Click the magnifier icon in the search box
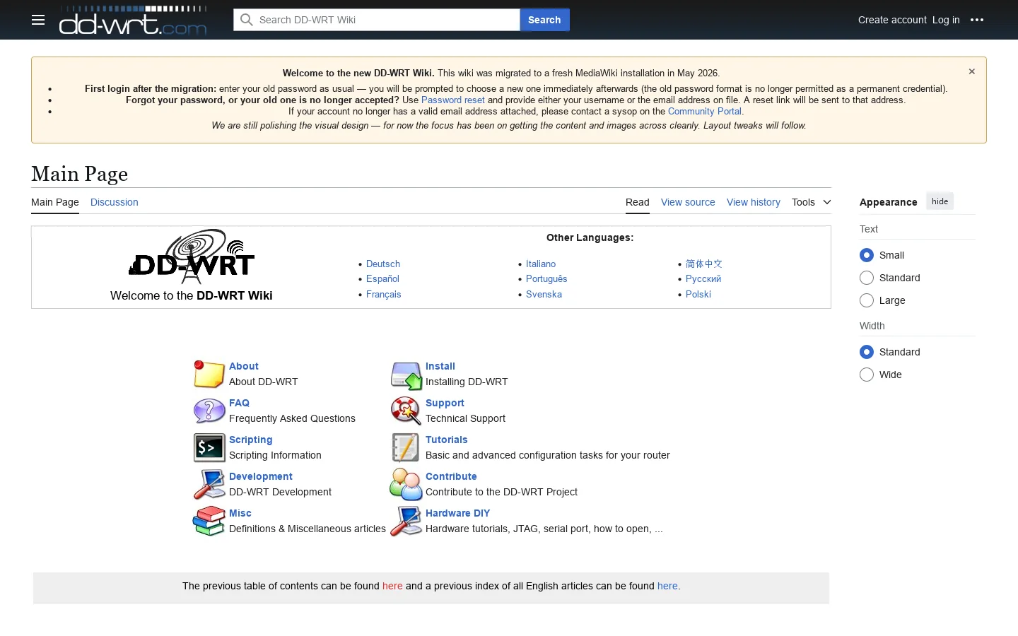Image resolution: width=1018 pixels, height=636 pixels. (x=246, y=20)
